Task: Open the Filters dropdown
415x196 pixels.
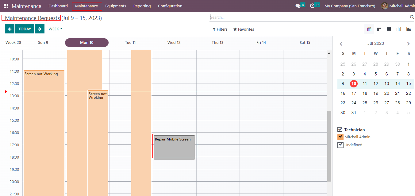Action: [x=220, y=29]
